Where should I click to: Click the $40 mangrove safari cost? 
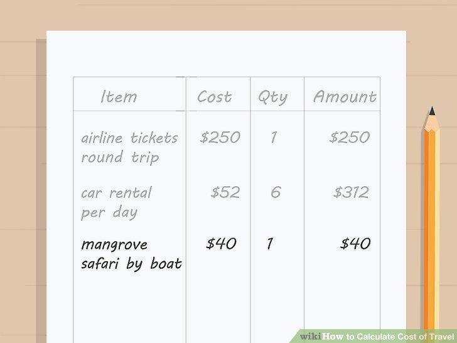(x=221, y=243)
